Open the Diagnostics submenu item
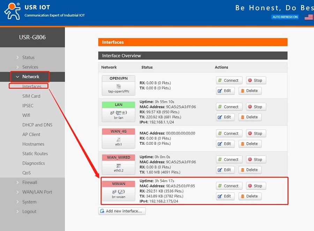 [x=33, y=163]
